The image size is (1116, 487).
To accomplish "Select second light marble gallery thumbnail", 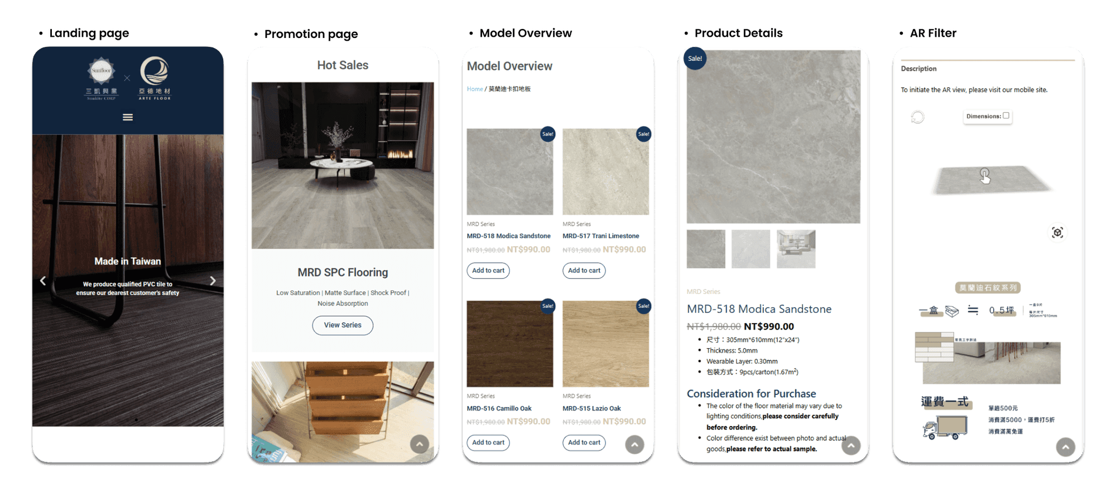I will click(x=751, y=249).
